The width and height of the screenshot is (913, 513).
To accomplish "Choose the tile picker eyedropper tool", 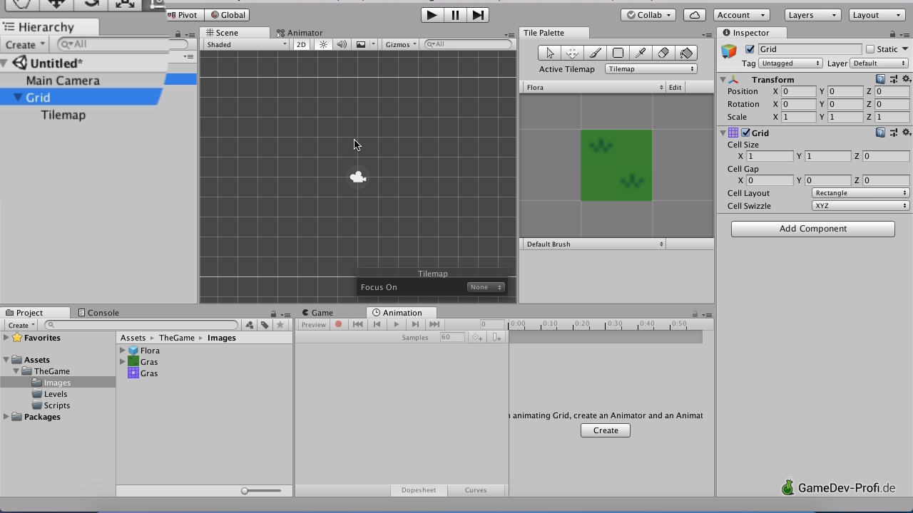I will coord(641,53).
